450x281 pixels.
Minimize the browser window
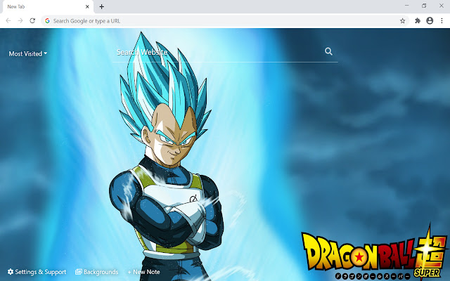coord(407,6)
